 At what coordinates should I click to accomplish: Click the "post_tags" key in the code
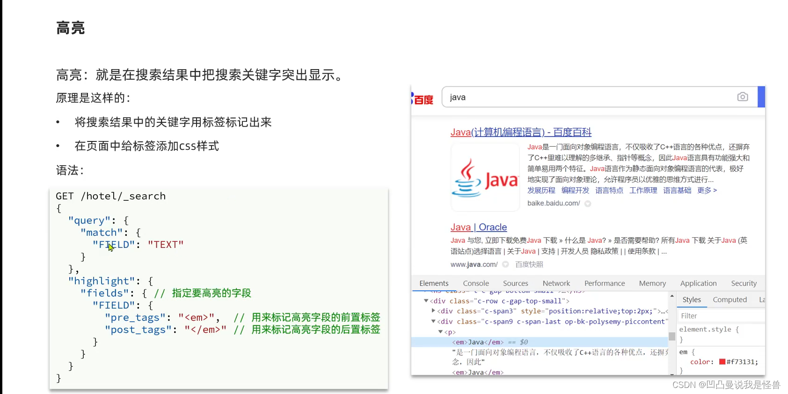point(138,330)
